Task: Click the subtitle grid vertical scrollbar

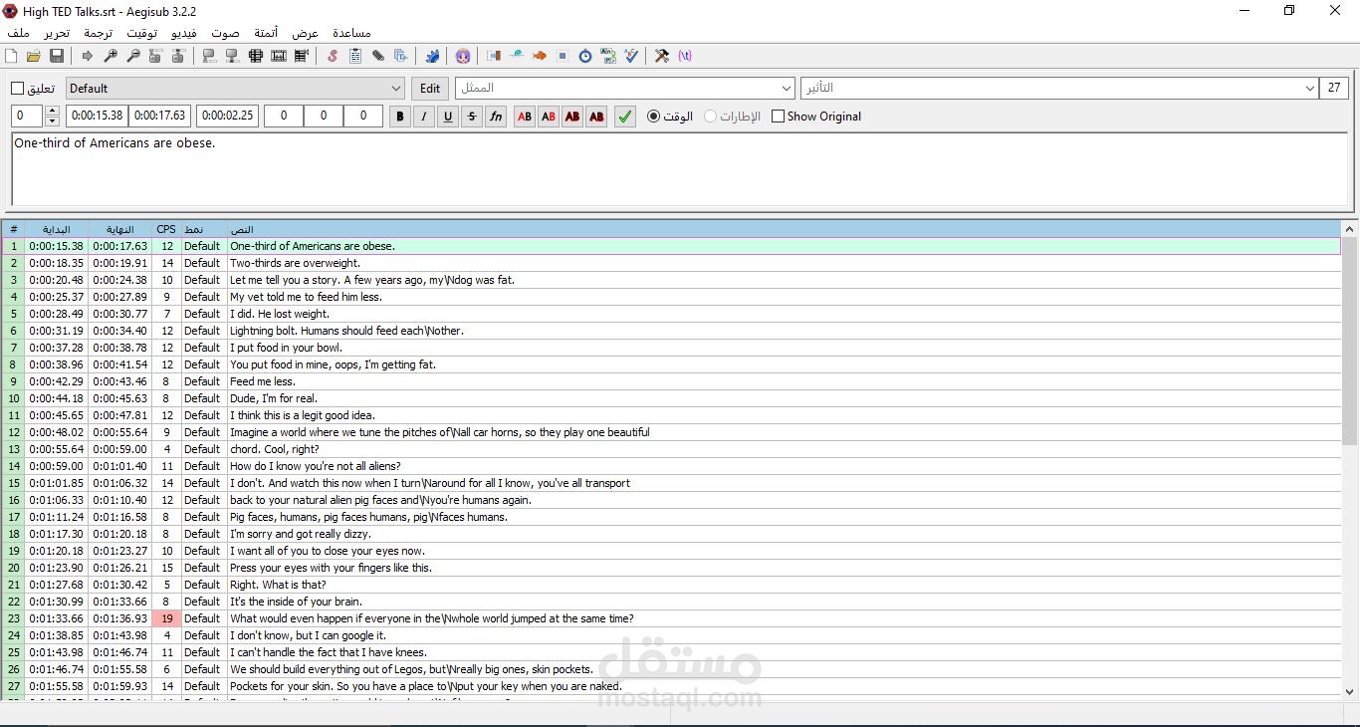Action: pyautogui.click(x=1350, y=459)
